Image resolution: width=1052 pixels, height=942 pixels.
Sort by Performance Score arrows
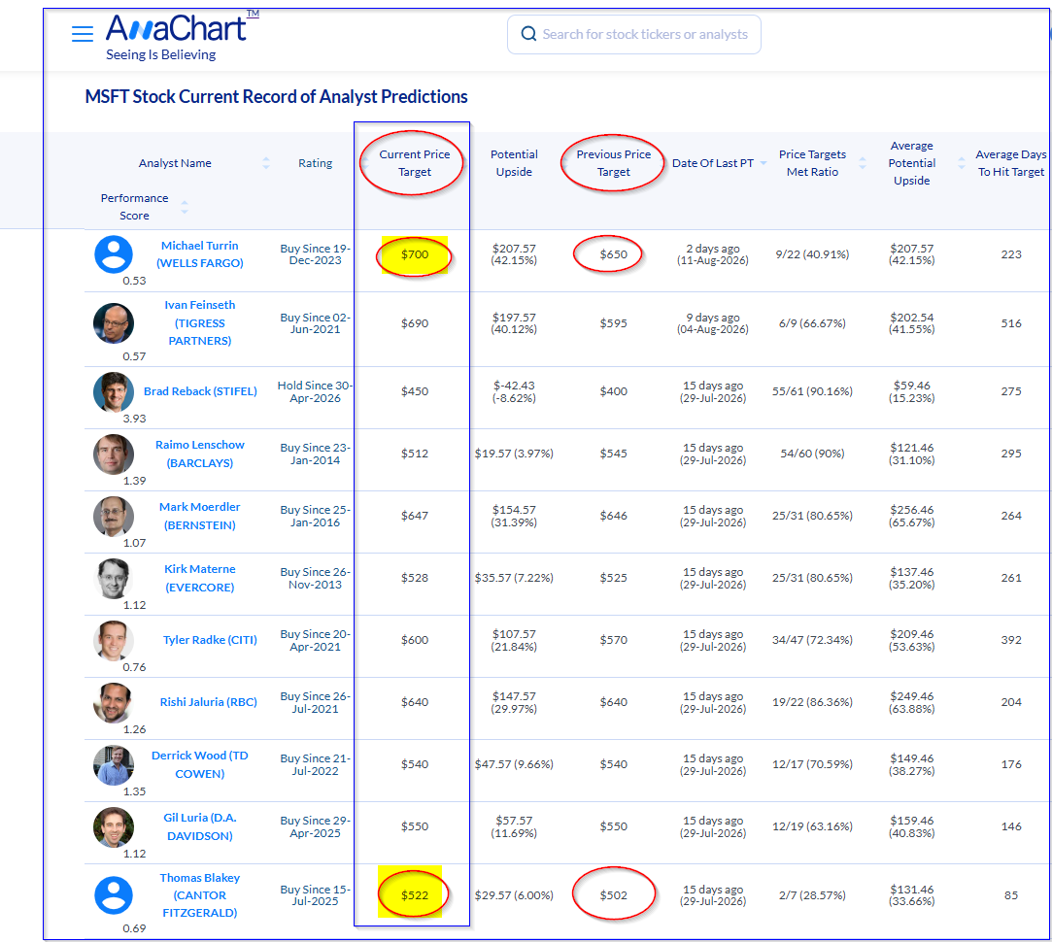185,207
